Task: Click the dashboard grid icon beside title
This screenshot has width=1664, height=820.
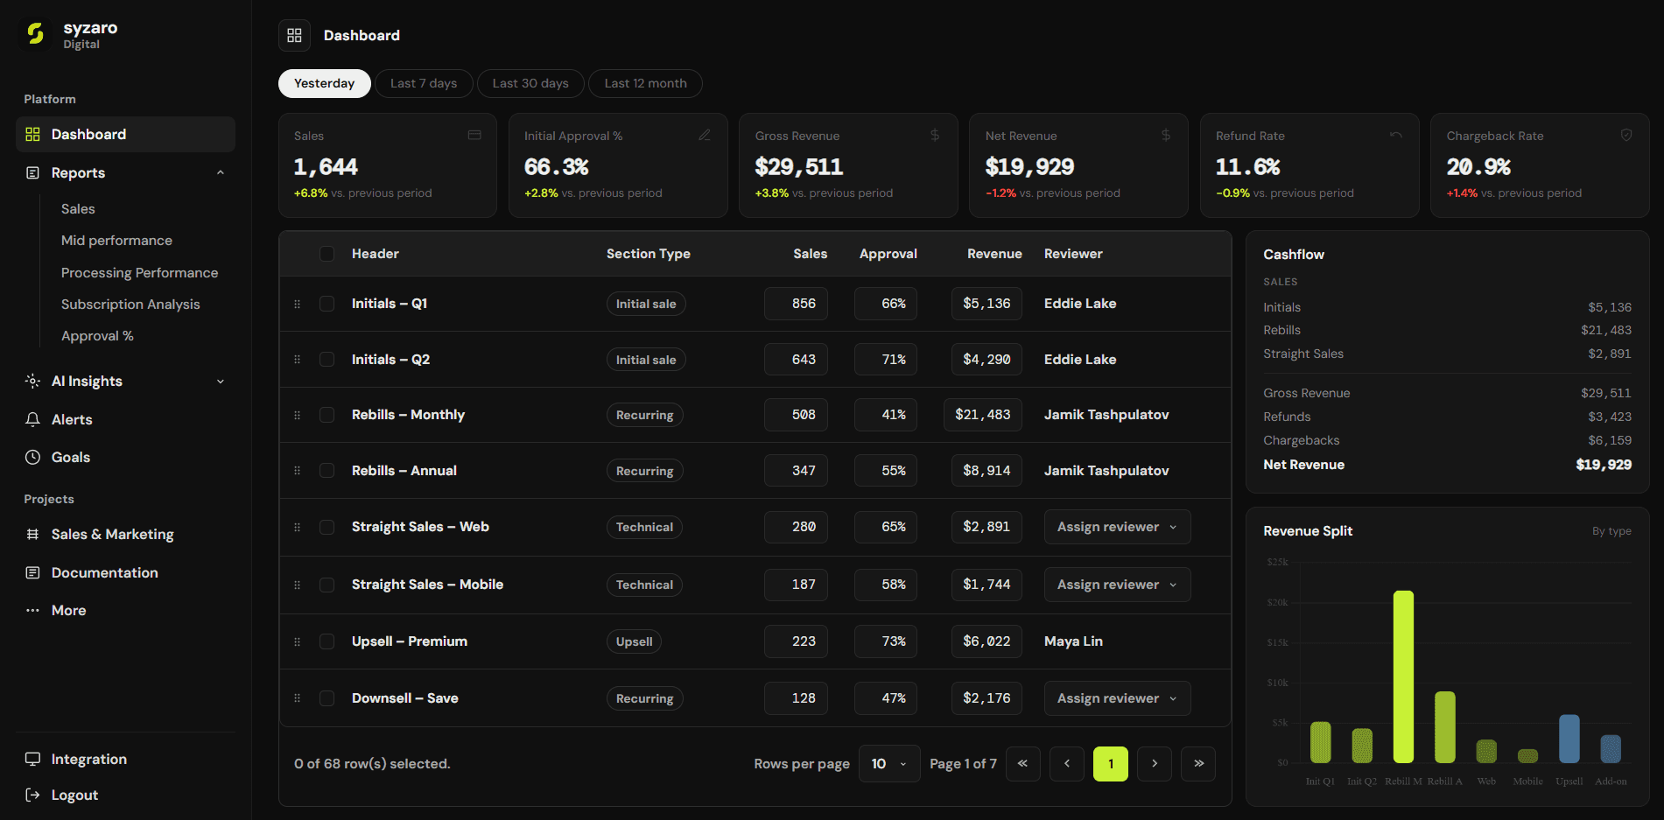Action: pyautogui.click(x=294, y=35)
